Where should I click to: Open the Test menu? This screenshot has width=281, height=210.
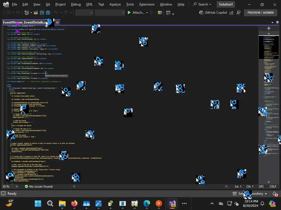click(x=101, y=4)
